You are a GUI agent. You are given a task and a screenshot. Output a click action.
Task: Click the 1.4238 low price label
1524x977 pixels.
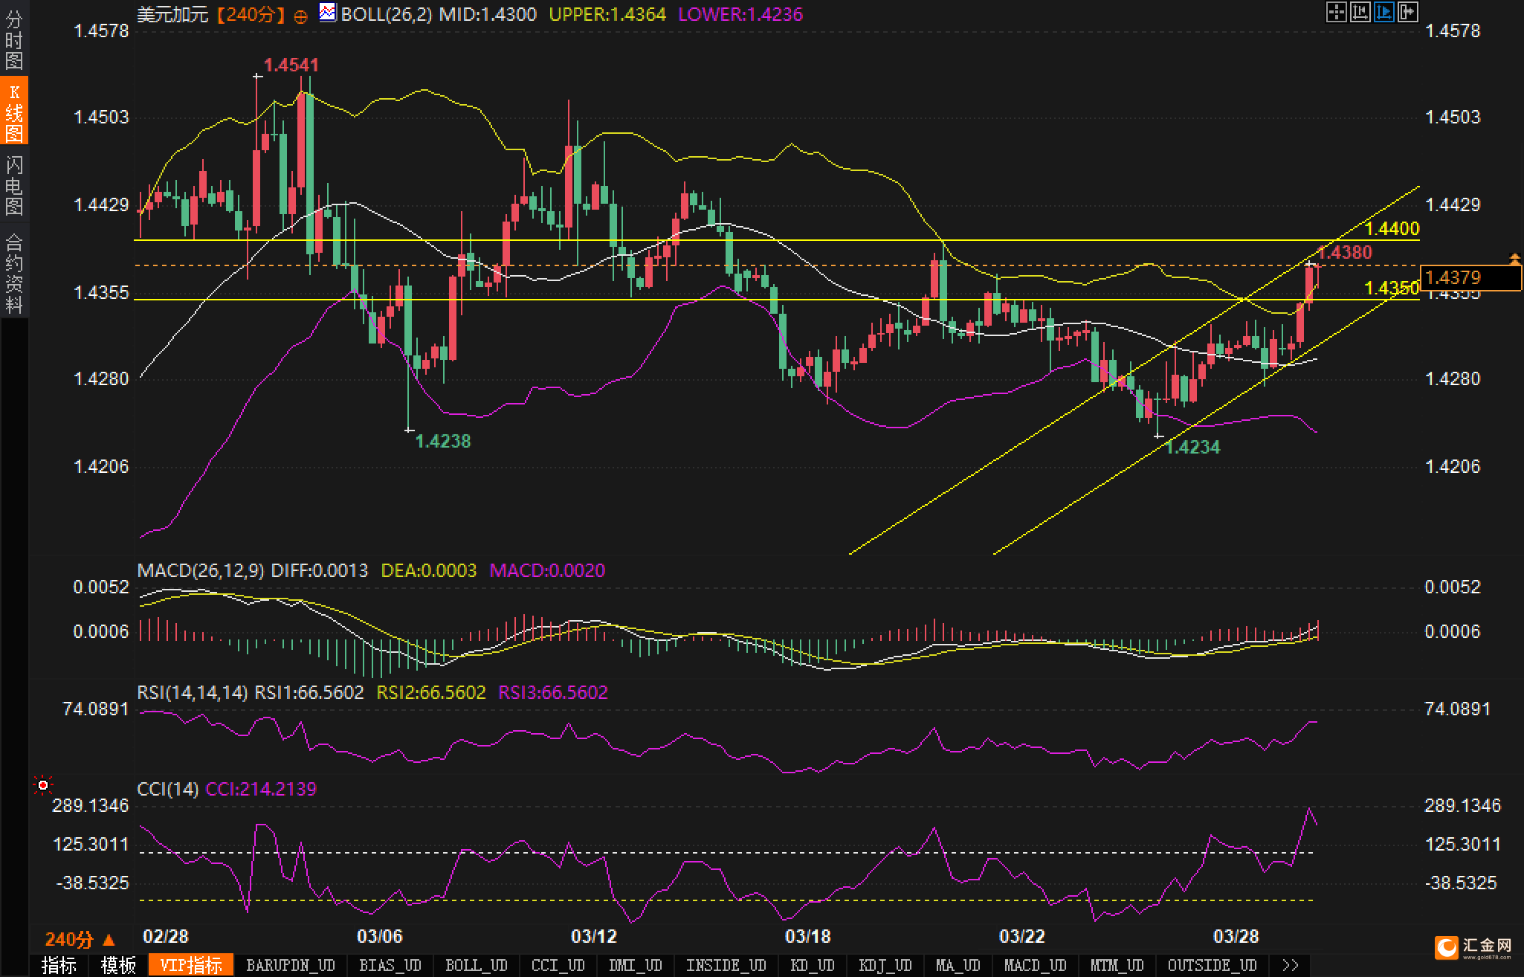point(442,441)
